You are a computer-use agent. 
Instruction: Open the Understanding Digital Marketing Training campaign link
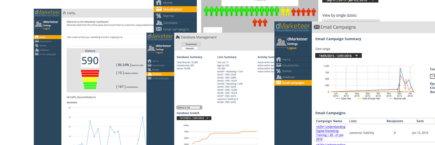point(331,133)
